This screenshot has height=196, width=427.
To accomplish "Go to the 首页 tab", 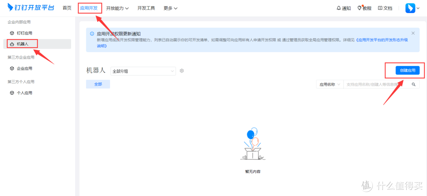I will coord(67,8).
